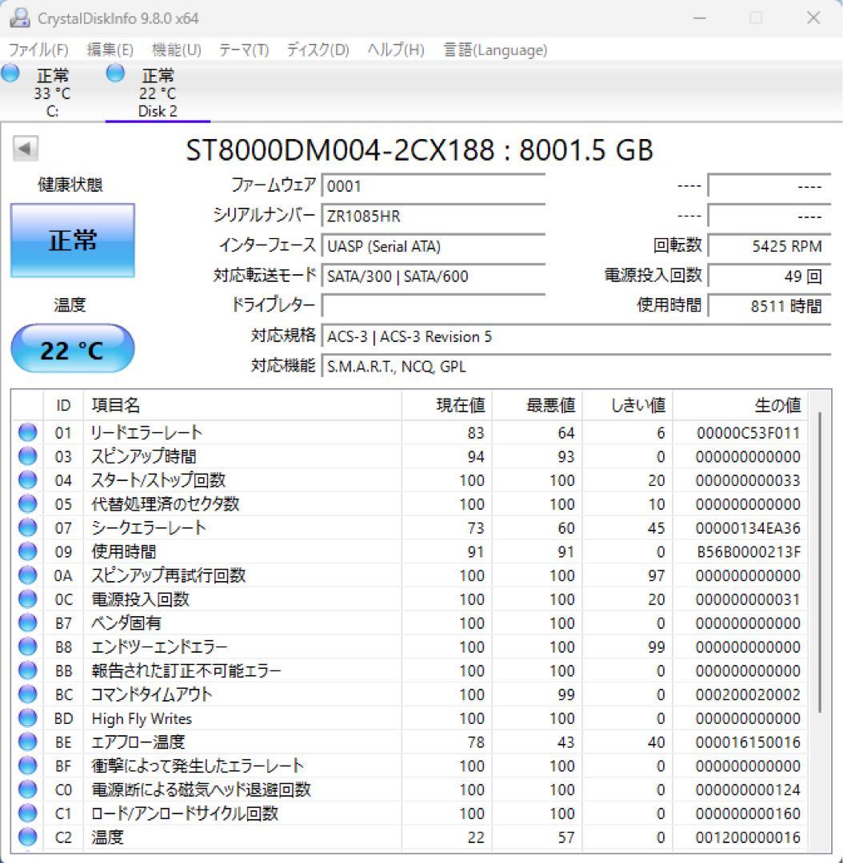
Task: Switch to the Disk 2 tab
Action: click(x=158, y=96)
